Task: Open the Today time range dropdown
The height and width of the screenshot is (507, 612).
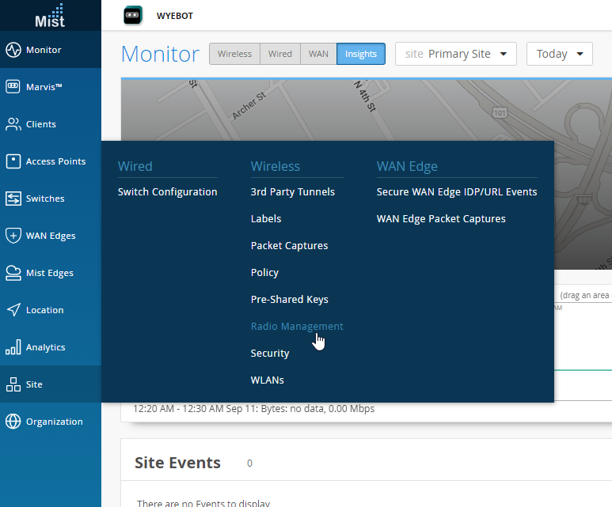Action: click(559, 54)
